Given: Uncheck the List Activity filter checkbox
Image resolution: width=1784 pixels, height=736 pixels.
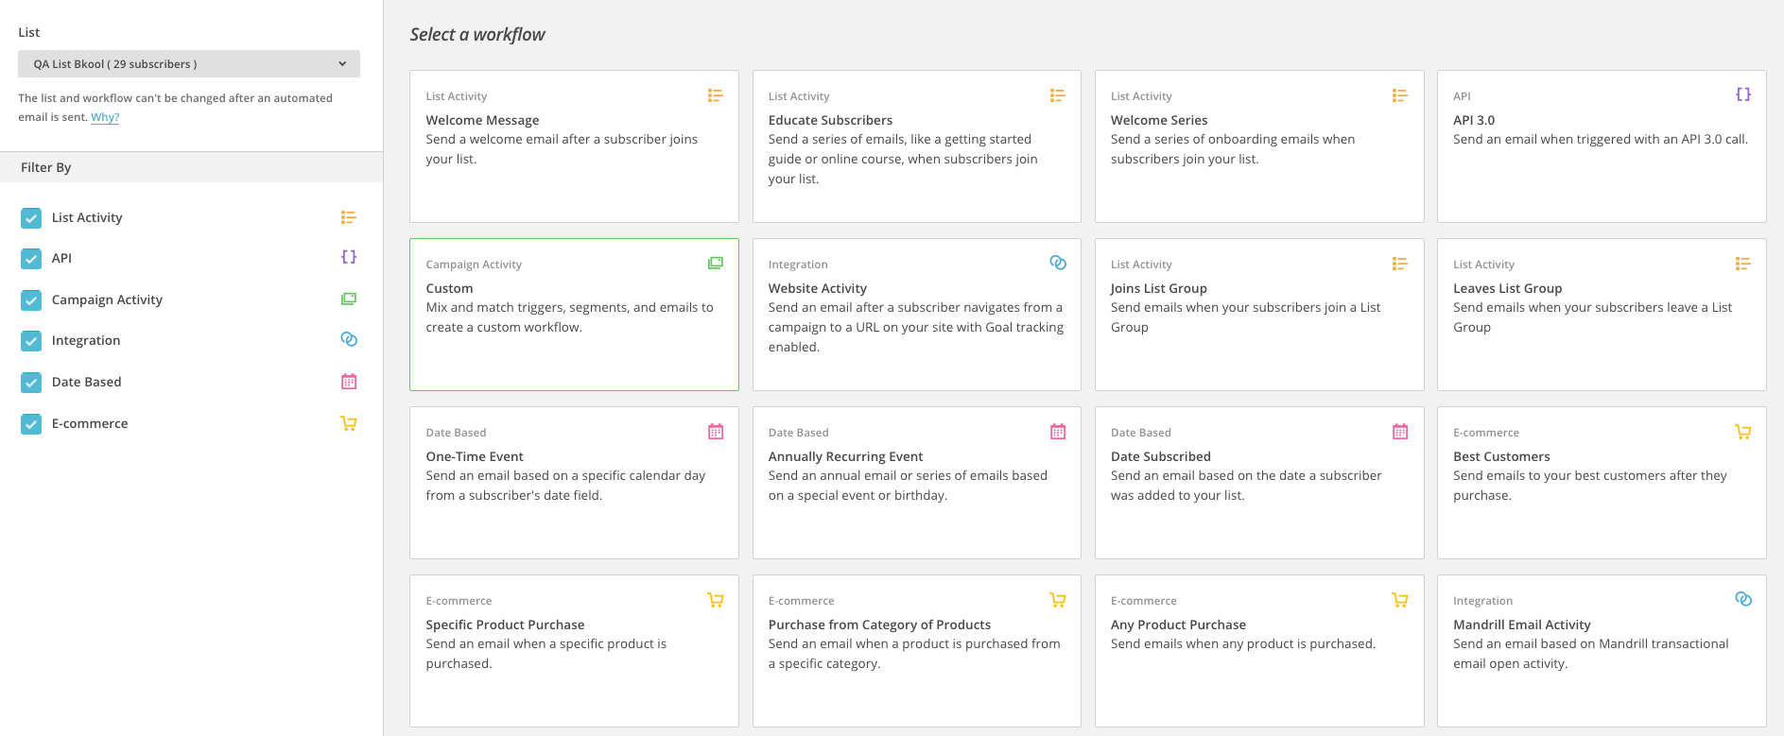Looking at the screenshot, I should tap(31, 218).
